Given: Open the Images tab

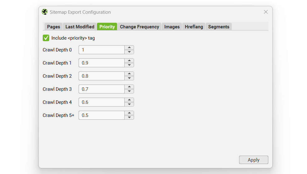Looking at the screenshot, I should pos(172,27).
